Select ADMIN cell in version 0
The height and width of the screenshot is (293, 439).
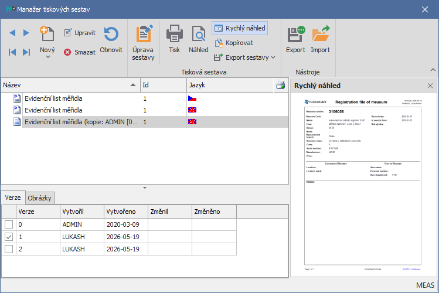click(82, 224)
